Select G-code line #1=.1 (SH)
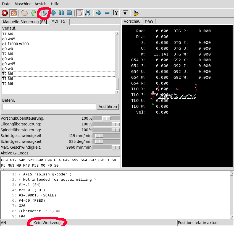The image size is (234, 226). coord(30,185)
